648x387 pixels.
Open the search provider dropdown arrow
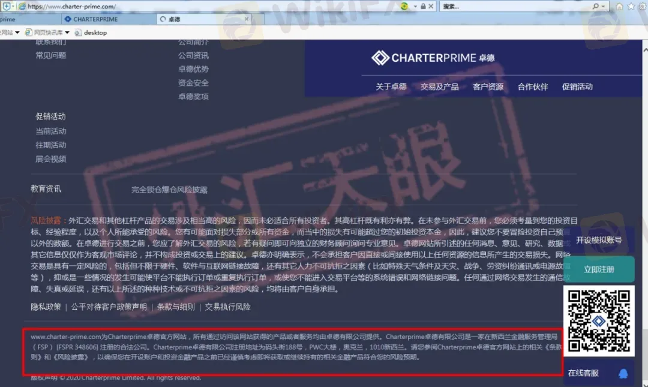point(604,6)
